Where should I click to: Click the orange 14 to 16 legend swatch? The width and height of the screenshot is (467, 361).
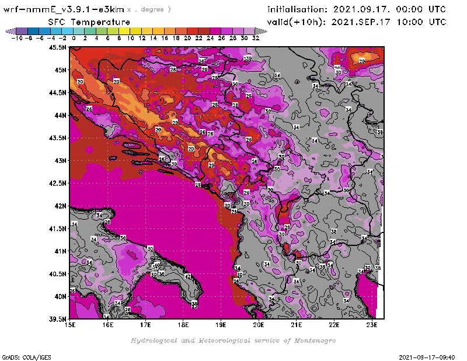(158, 32)
